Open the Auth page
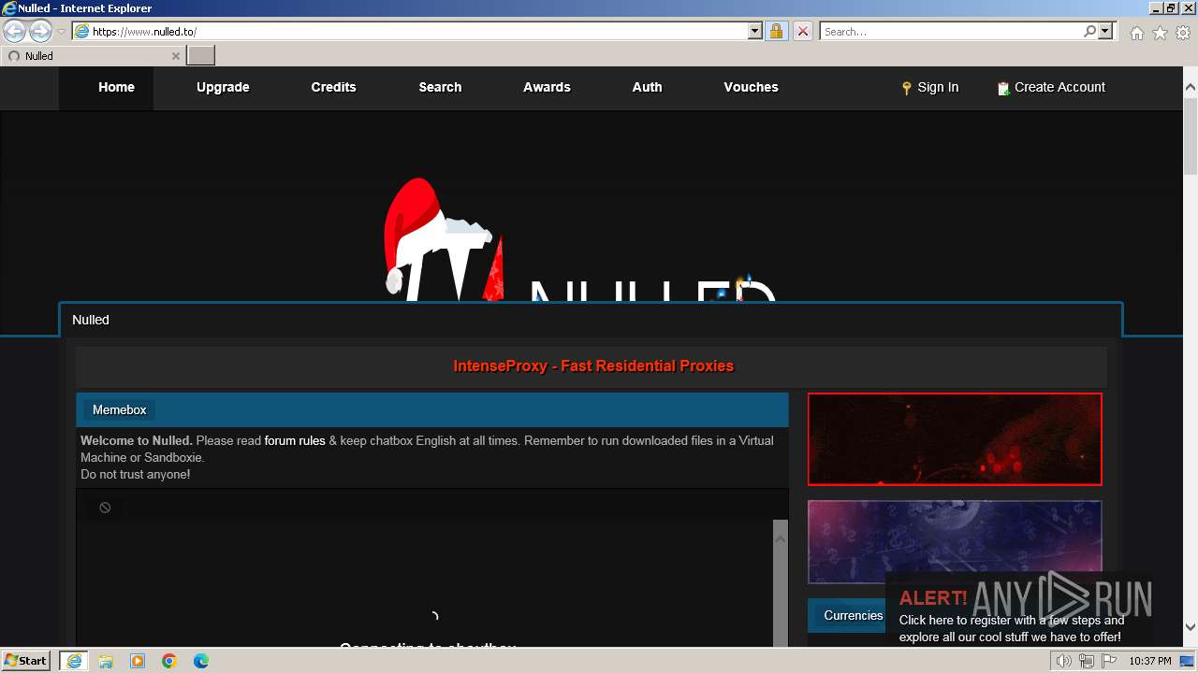 647,87
